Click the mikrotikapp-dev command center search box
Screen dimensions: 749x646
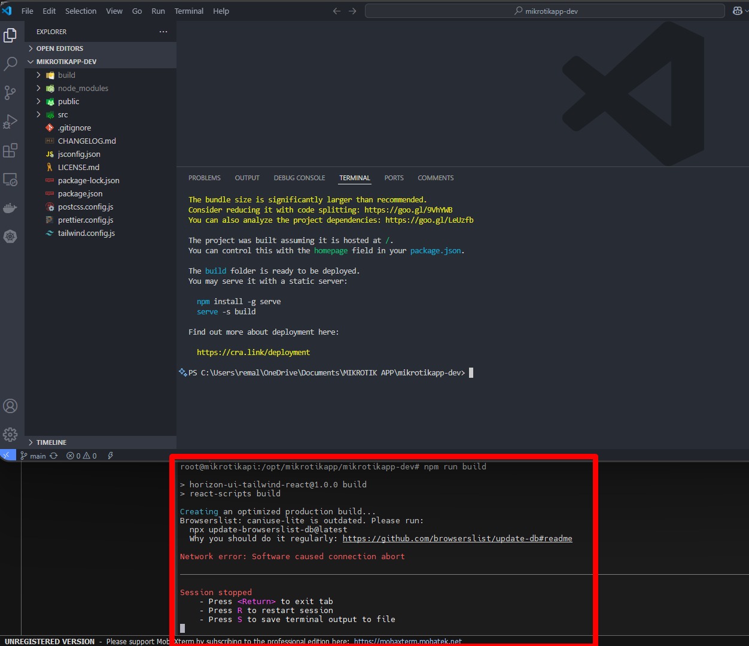(545, 11)
